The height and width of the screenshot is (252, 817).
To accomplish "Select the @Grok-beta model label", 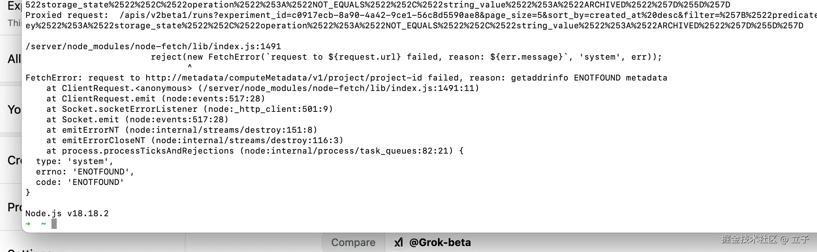I will click(x=440, y=243).
